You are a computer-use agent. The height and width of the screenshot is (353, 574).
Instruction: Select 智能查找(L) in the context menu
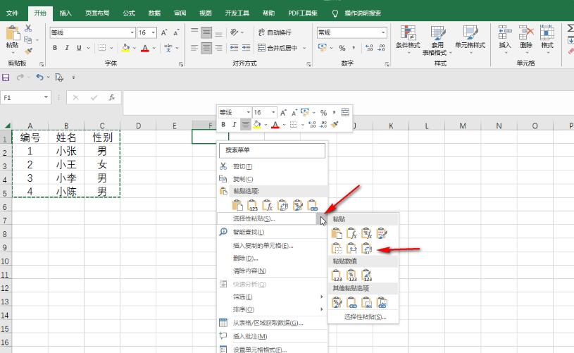coord(272,232)
